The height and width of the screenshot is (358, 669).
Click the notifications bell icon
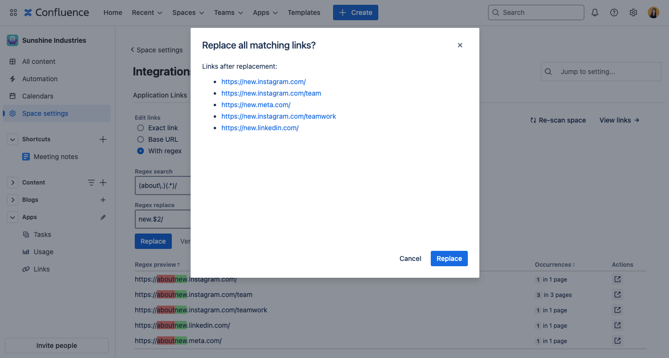point(595,12)
